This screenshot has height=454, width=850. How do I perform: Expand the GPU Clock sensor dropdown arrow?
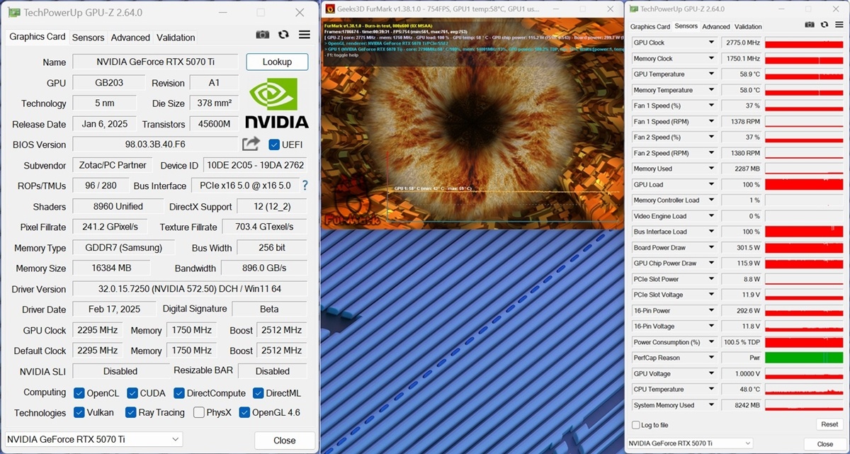click(711, 42)
